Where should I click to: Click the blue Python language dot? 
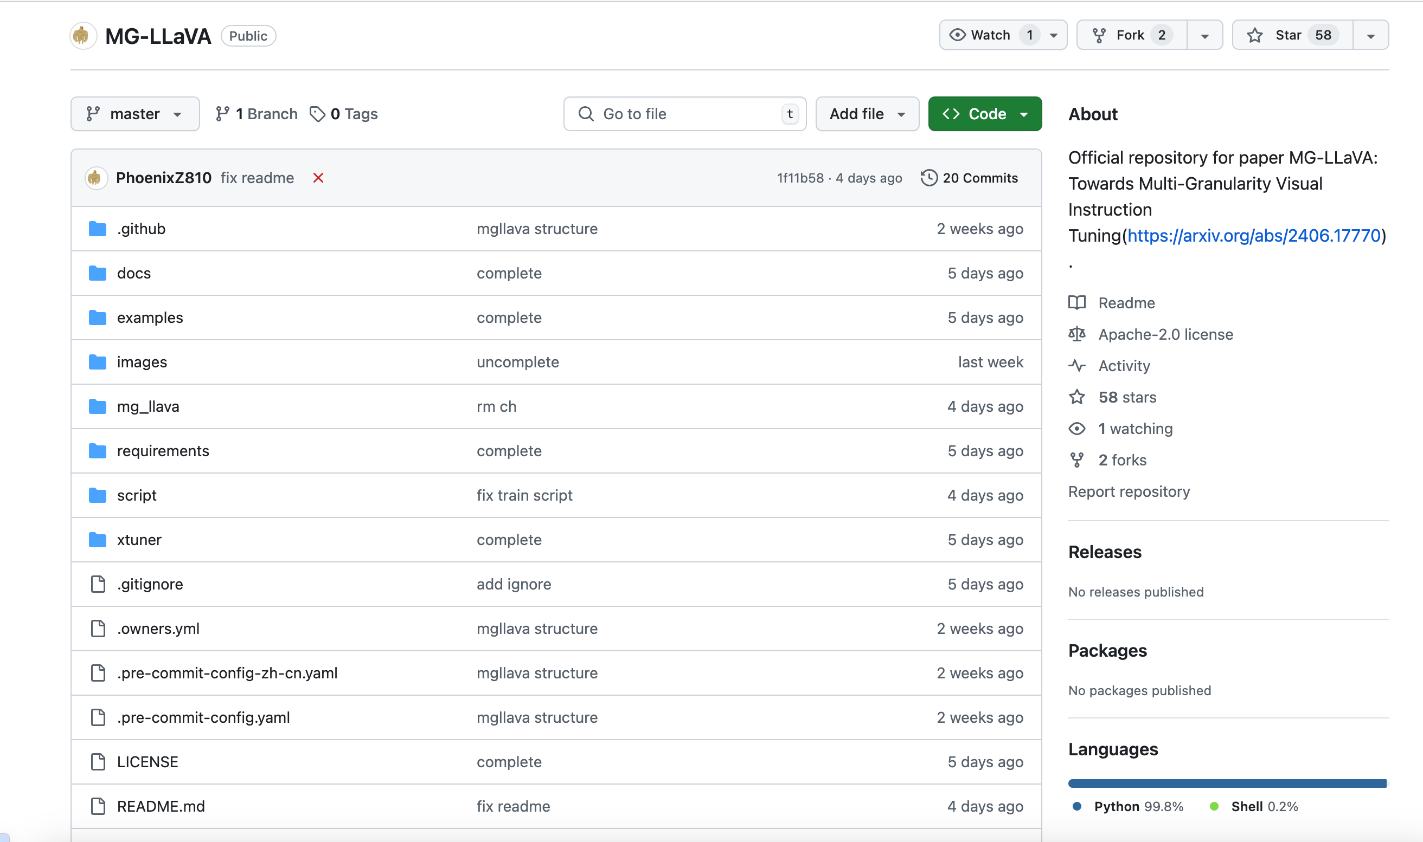tap(1076, 806)
